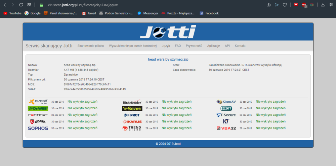
Task: Click the F-Secure scanner logo
Action: (x=226, y=115)
